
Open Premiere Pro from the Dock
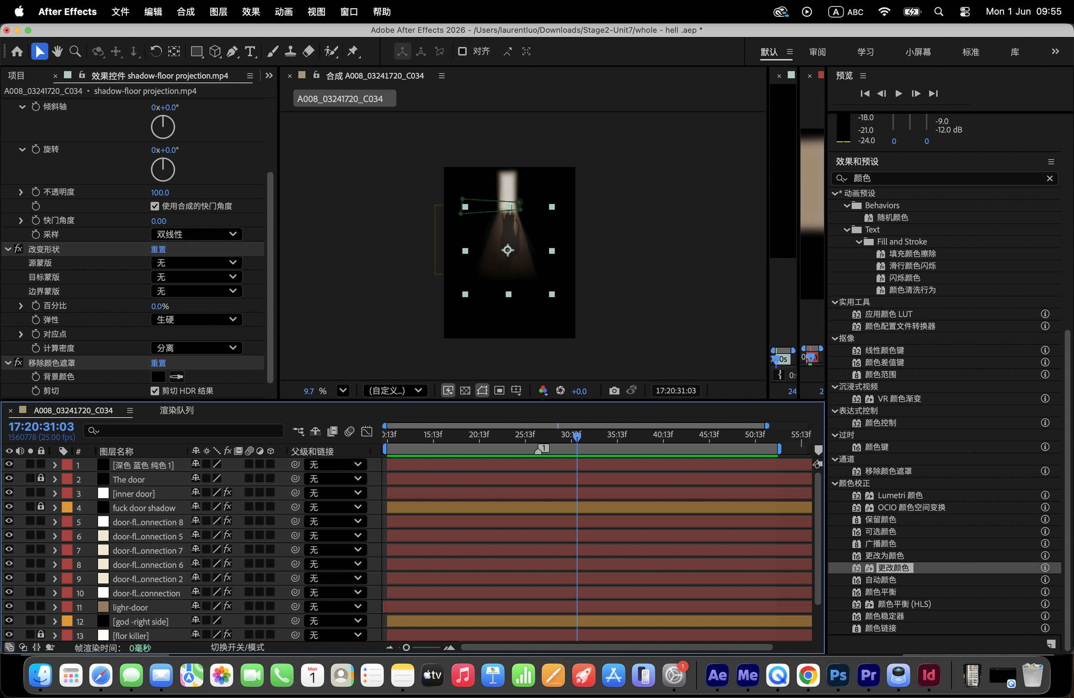tap(868, 675)
